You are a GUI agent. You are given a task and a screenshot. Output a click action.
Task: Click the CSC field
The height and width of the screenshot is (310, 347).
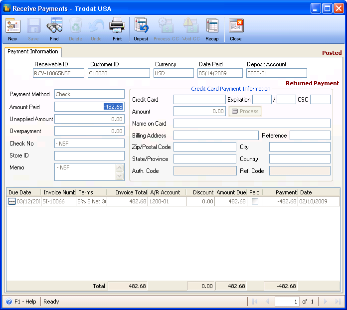(x=320, y=99)
